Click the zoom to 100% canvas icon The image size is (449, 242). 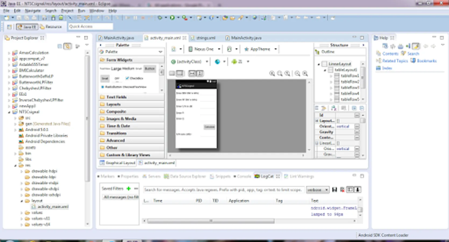287,73
